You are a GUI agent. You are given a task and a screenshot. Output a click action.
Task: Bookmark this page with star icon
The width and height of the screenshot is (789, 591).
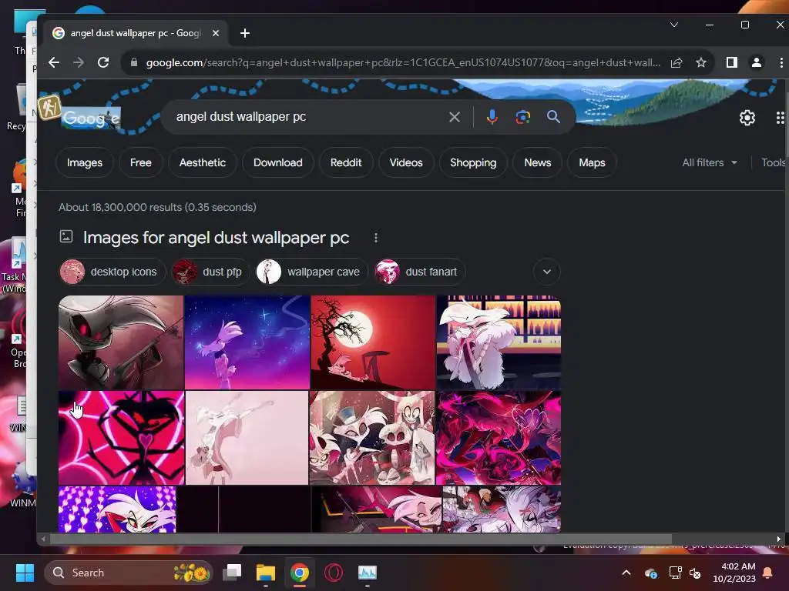pyautogui.click(x=701, y=62)
